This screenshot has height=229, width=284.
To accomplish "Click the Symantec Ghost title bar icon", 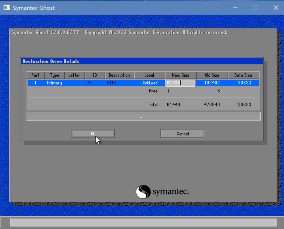I will [7, 8].
